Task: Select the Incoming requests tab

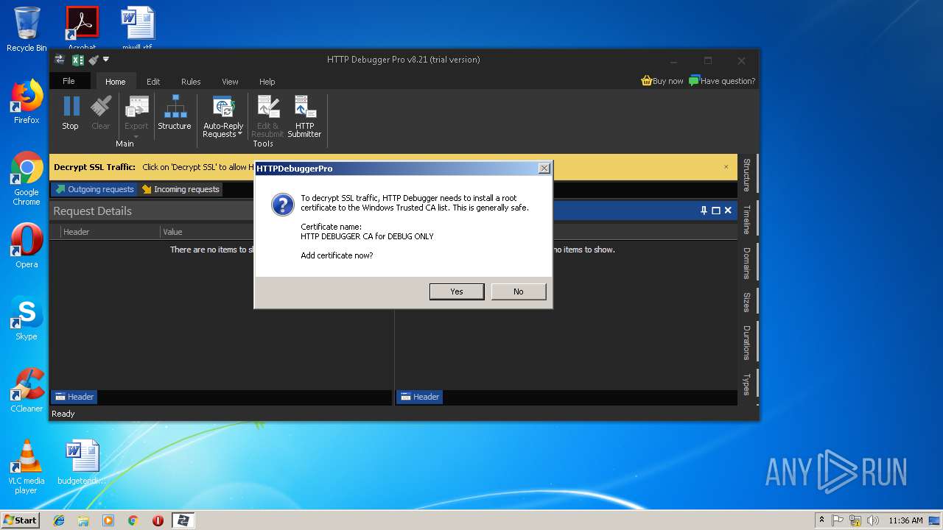Action: tap(180, 189)
